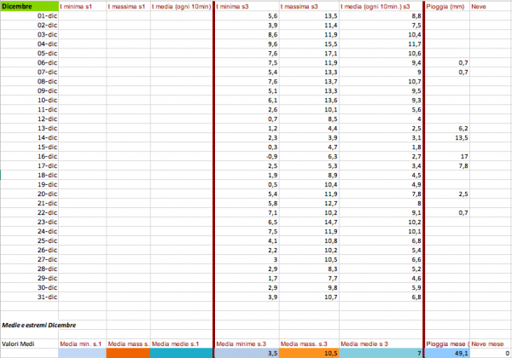
Task: Select the 25-dic date cell
Action: [29, 240]
